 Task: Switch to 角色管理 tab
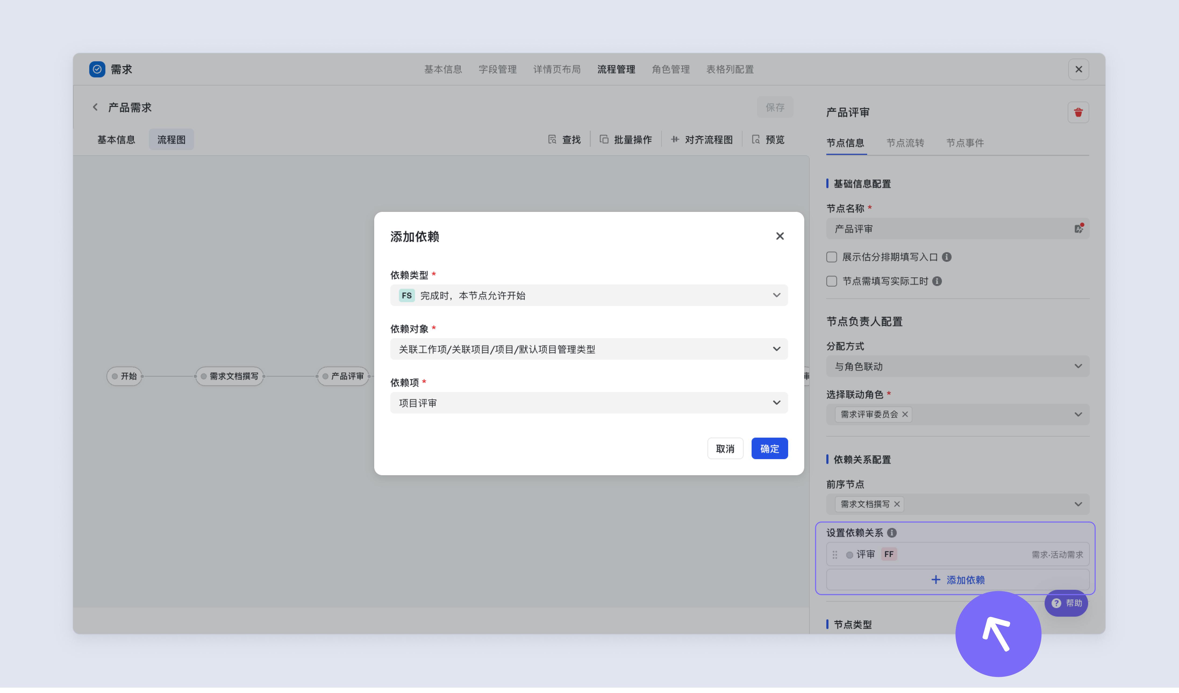pos(670,69)
